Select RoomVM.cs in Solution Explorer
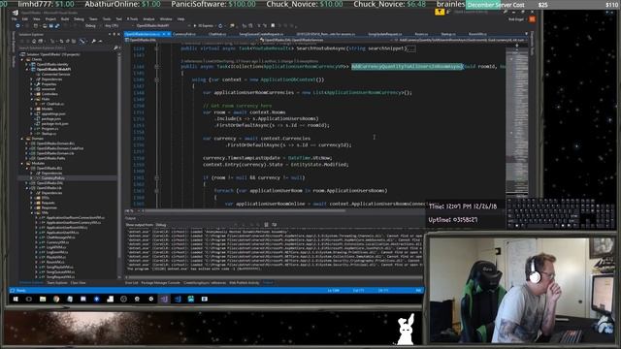 [55, 262]
